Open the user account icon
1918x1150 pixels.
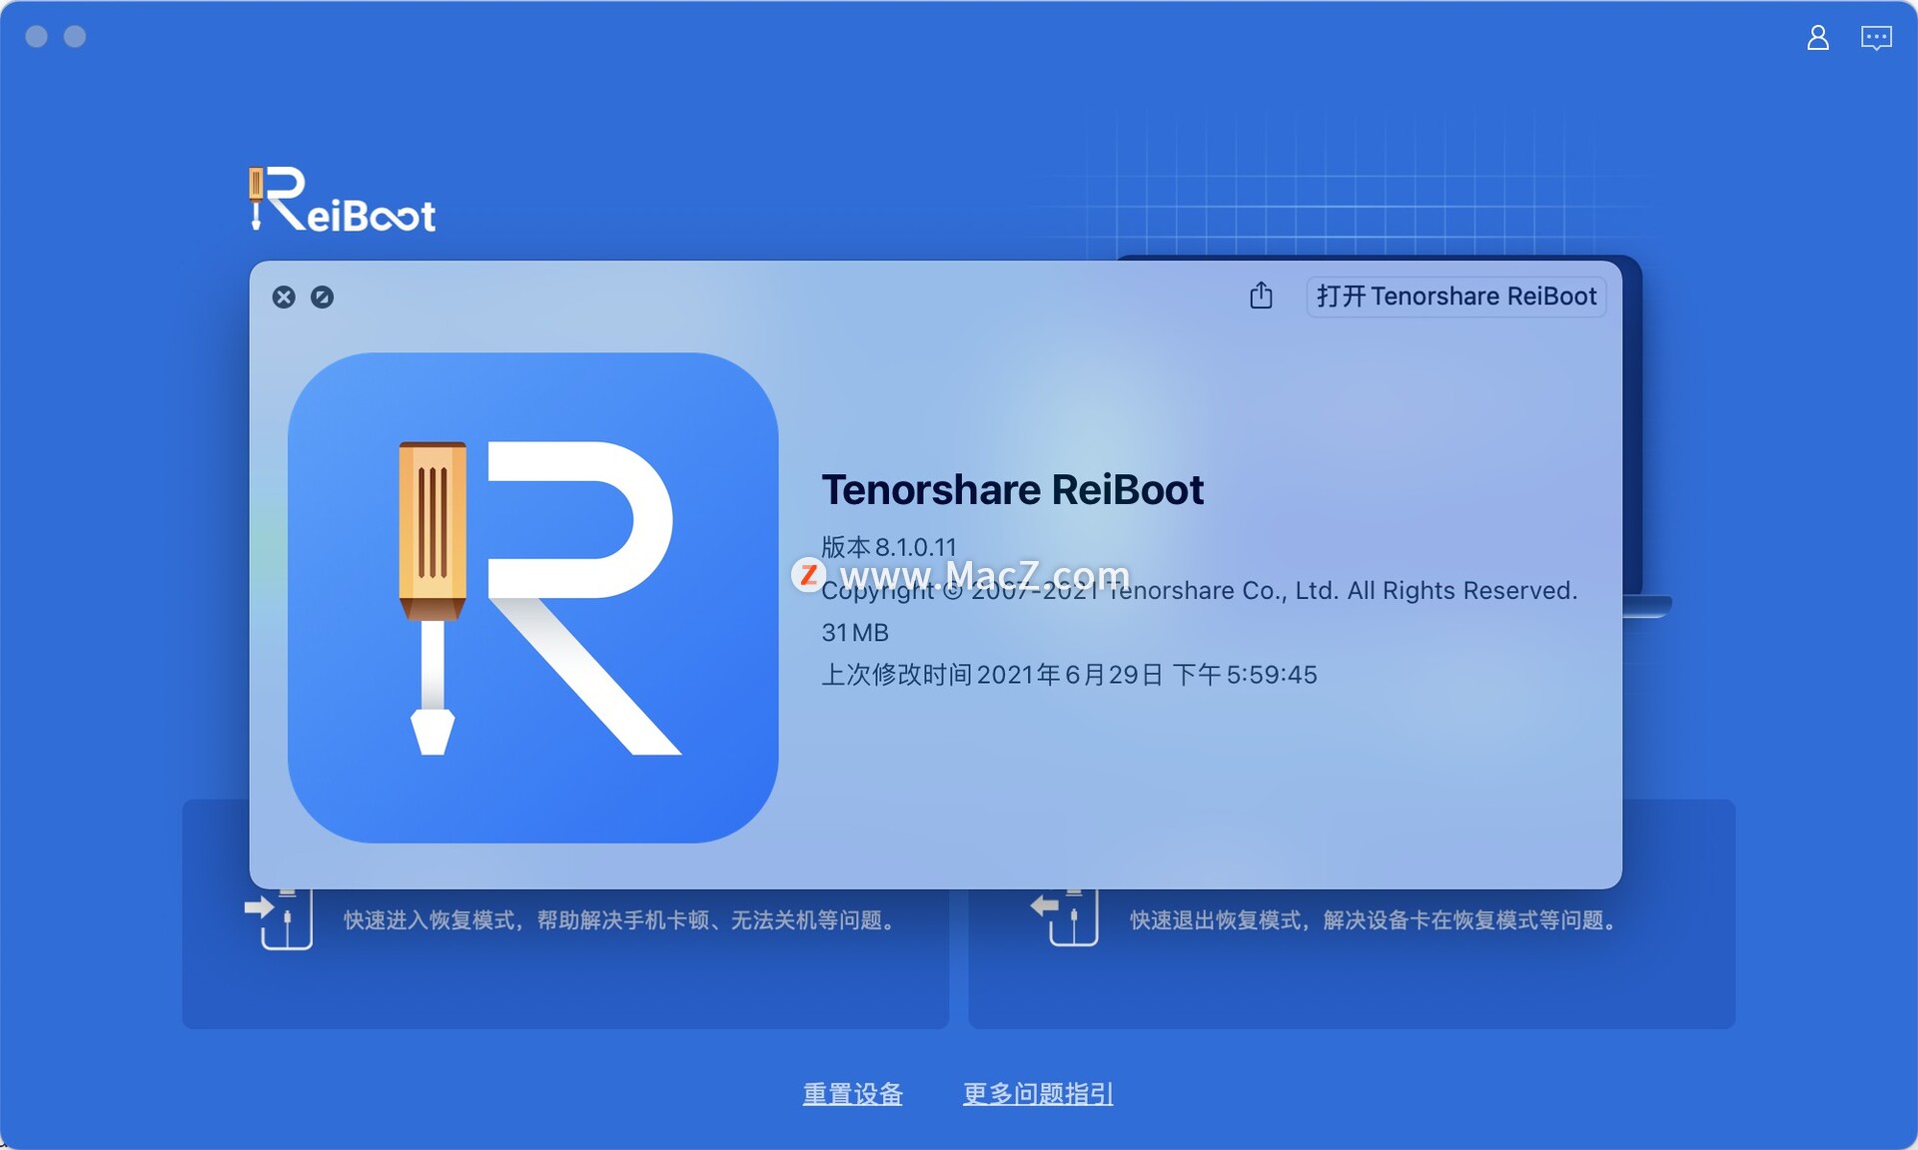(x=1817, y=38)
